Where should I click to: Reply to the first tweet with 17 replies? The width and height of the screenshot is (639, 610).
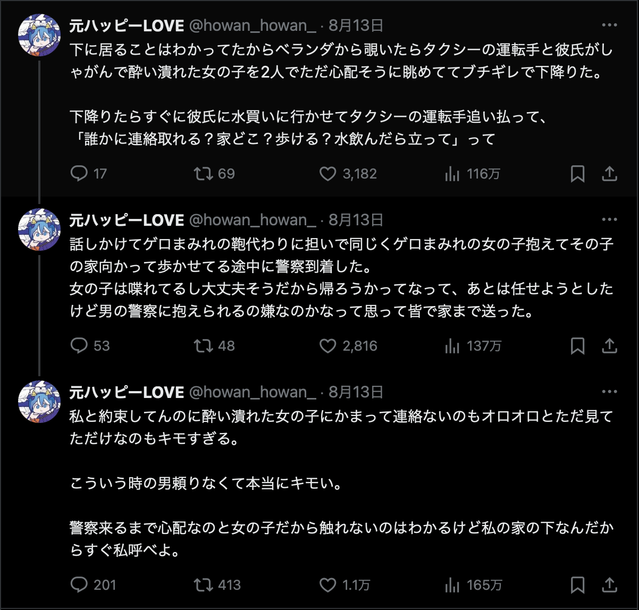click(x=79, y=174)
